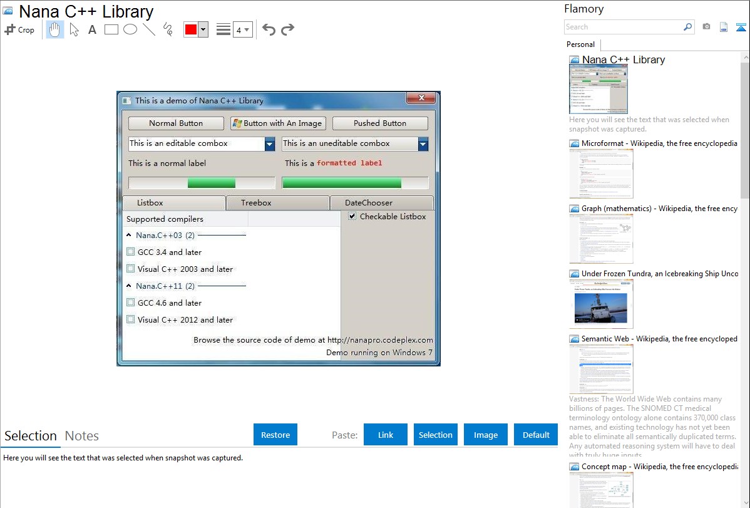Choose the arrow pointer tool
Screen dimensions: 750x508
pos(74,29)
